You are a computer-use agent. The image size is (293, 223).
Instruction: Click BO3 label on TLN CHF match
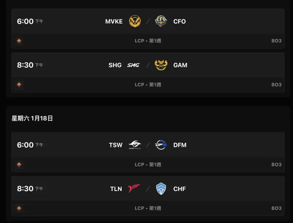[x=277, y=208]
